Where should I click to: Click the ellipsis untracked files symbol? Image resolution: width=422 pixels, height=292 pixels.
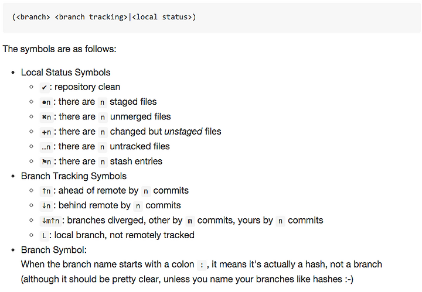click(46, 147)
